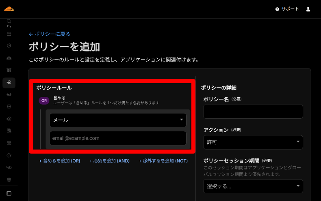Open the session duration 選択する… dropdown

coord(253,186)
